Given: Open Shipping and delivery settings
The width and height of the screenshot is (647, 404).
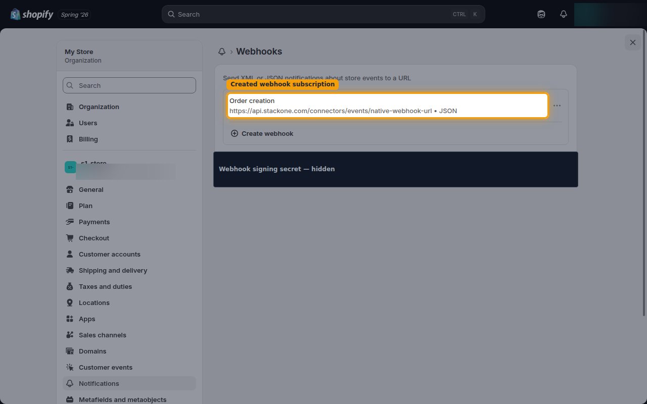Looking at the screenshot, I should 129,270.
